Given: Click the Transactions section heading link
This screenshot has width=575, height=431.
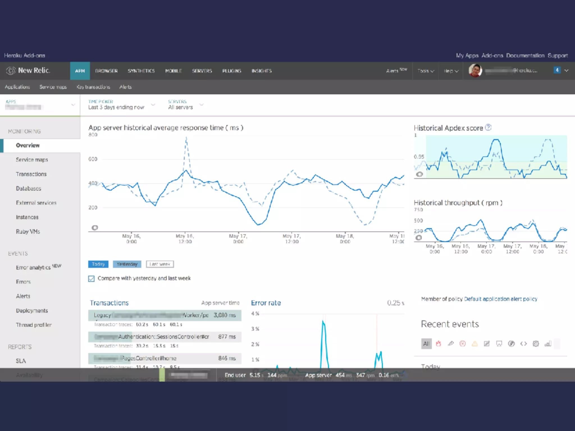Looking at the screenshot, I should click(x=109, y=303).
